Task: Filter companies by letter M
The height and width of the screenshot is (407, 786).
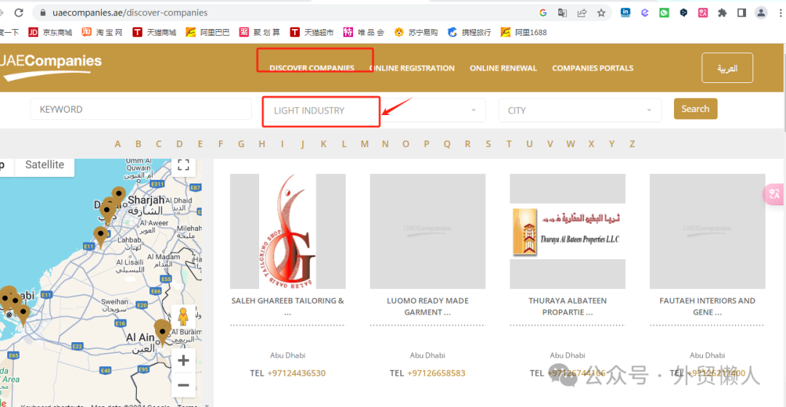Action: (365, 144)
